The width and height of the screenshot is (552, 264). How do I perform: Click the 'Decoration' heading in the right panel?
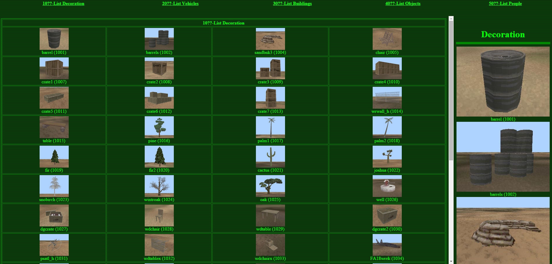503,34
